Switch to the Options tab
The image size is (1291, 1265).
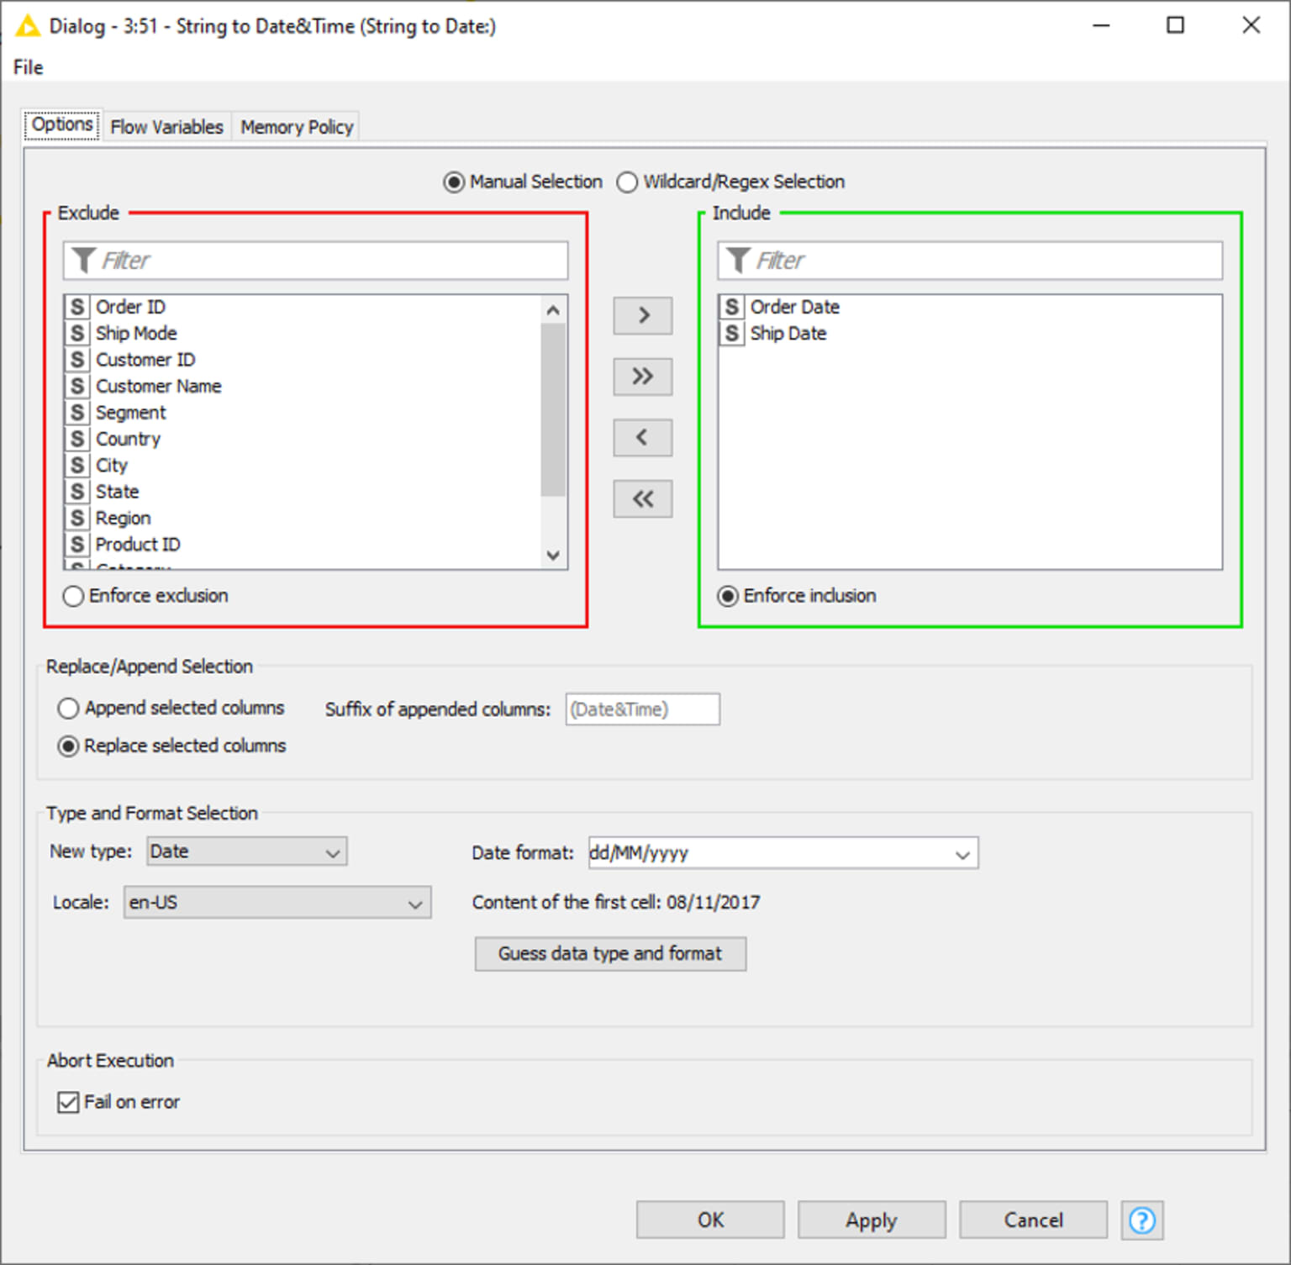coord(62,124)
